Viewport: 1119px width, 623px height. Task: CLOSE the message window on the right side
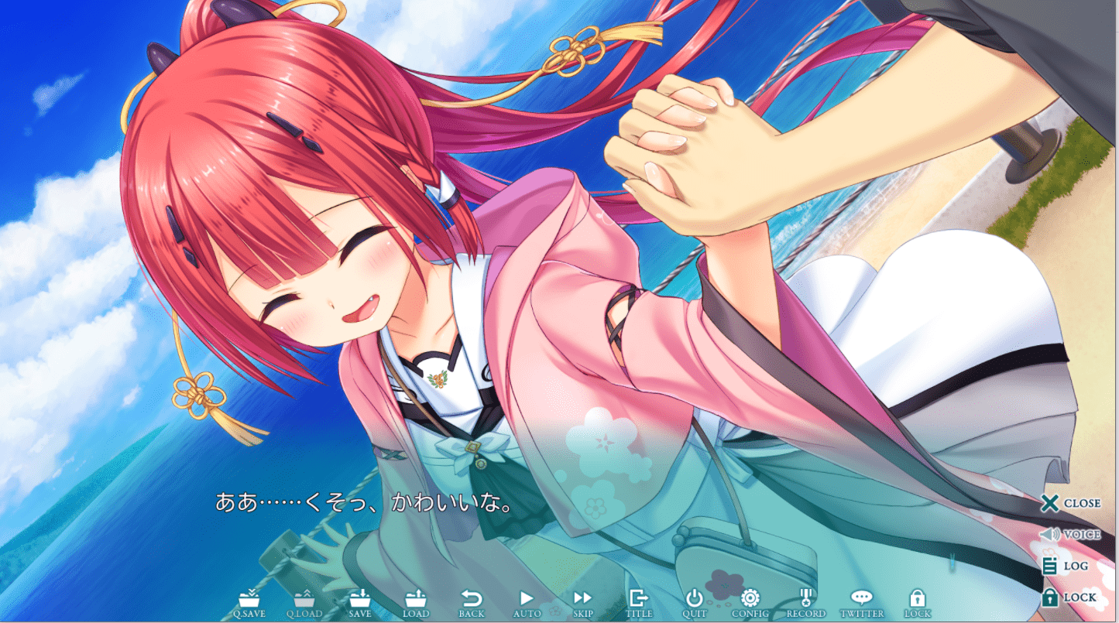[1070, 503]
